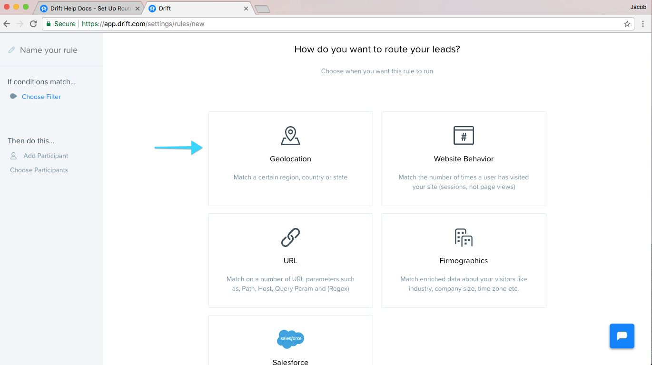The height and width of the screenshot is (365, 652).
Task: Click 'Match the number of times a user' description
Action: (464, 182)
